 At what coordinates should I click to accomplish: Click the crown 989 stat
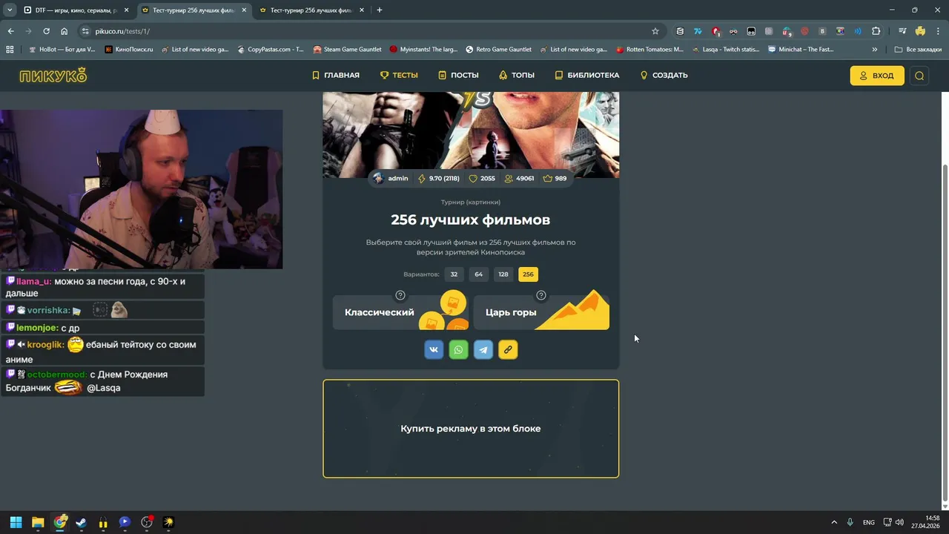[x=555, y=179]
